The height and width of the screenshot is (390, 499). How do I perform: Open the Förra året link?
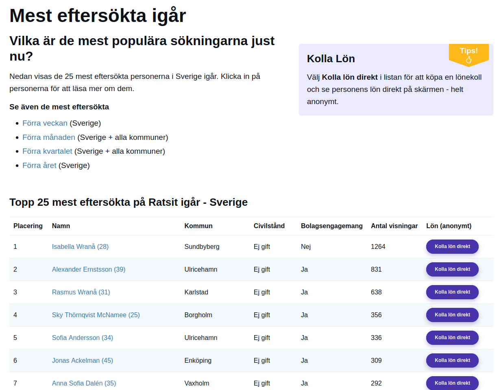point(39,166)
